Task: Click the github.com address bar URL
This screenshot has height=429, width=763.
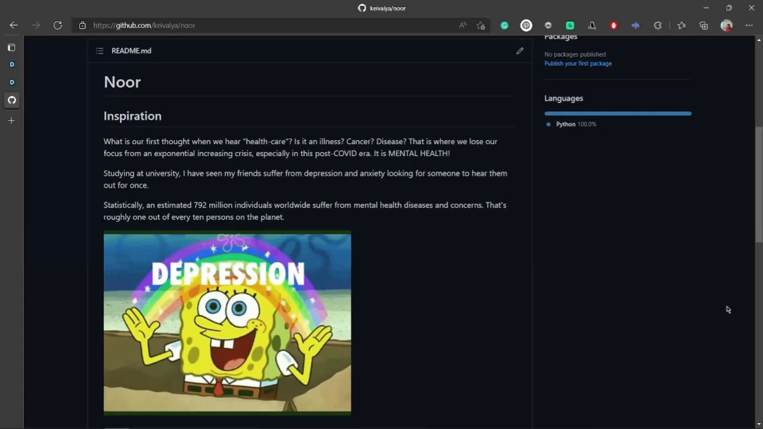Action: 144,25
